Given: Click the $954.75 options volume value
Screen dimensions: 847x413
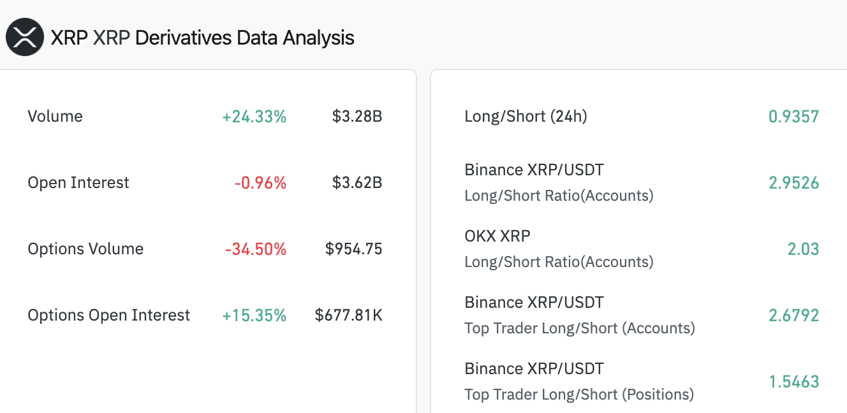Looking at the screenshot, I should [353, 249].
